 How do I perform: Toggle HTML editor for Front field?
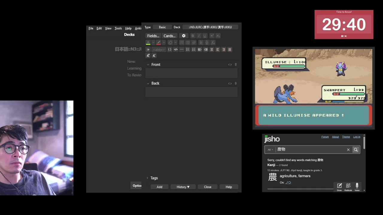pyautogui.click(x=230, y=64)
